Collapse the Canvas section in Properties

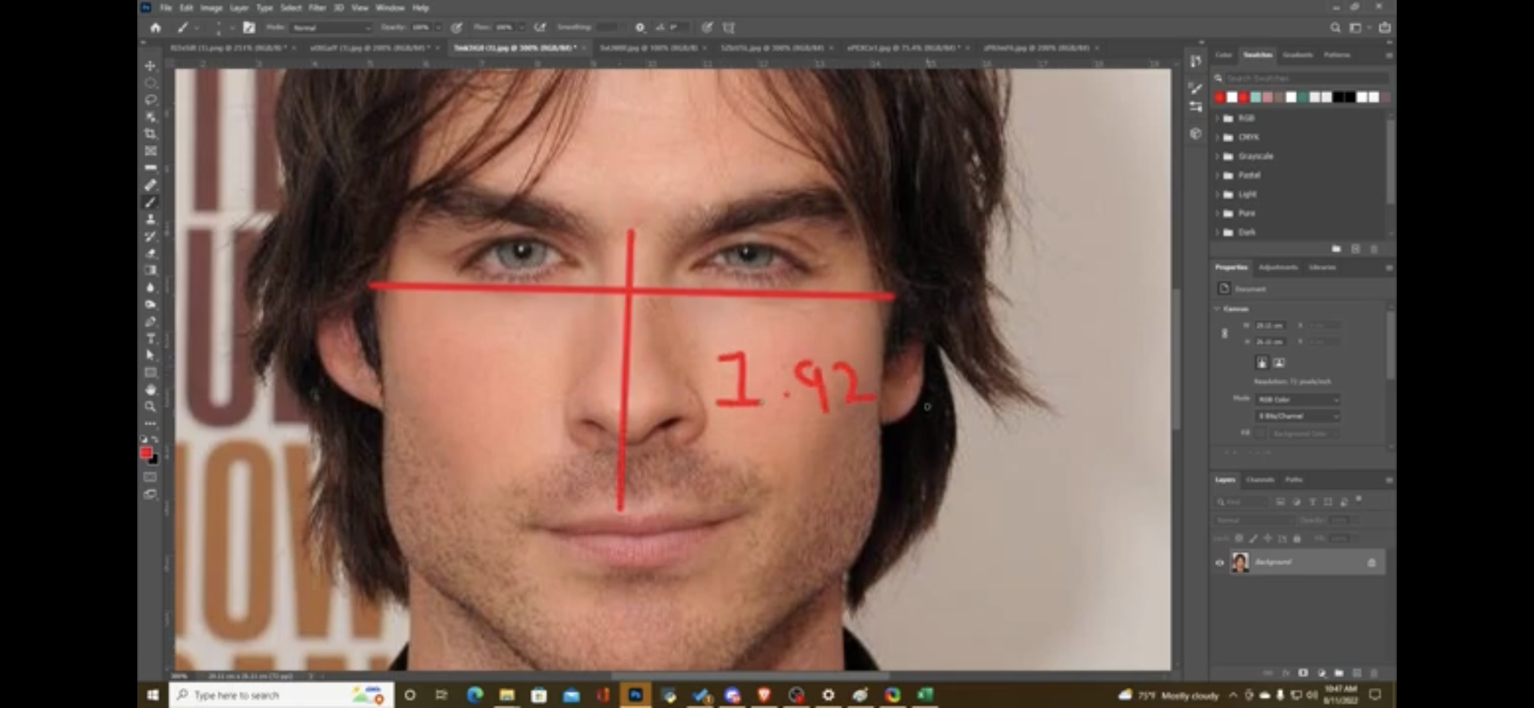tap(1218, 309)
